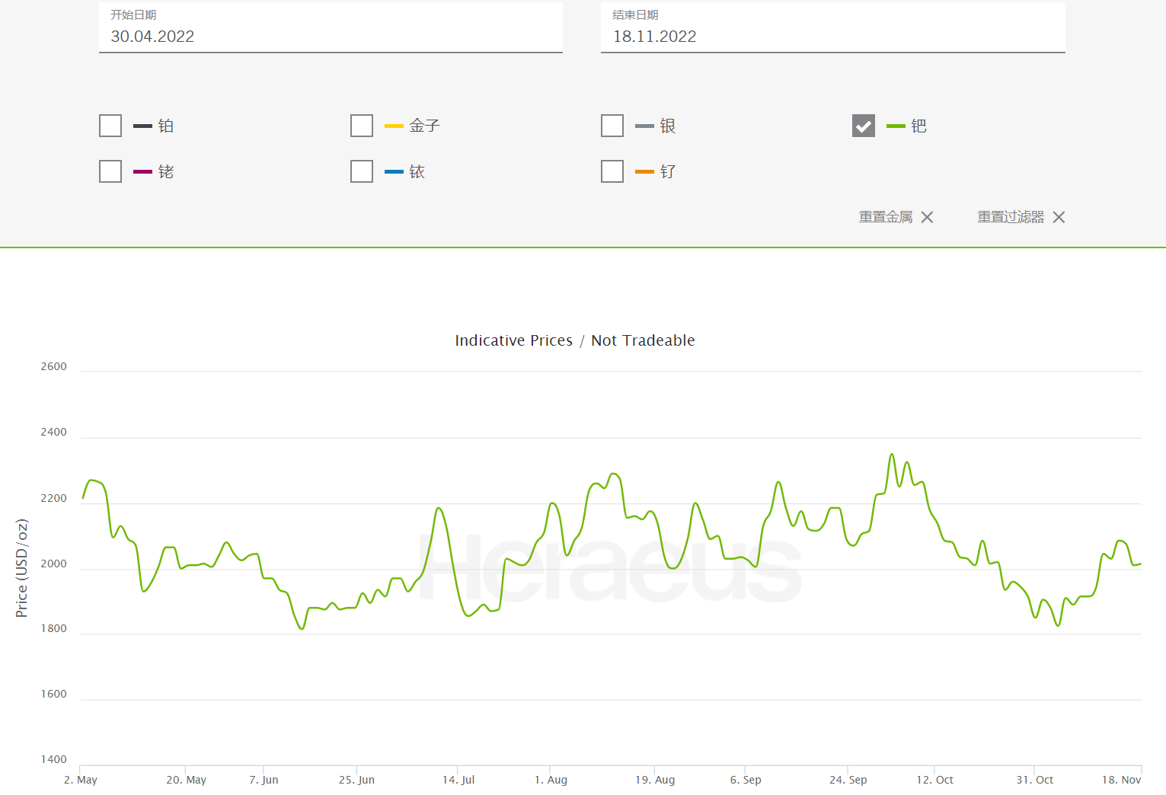Click the 6. Sep x-axis label
The height and width of the screenshot is (795, 1166).
pyautogui.click(x=746, y=780)
